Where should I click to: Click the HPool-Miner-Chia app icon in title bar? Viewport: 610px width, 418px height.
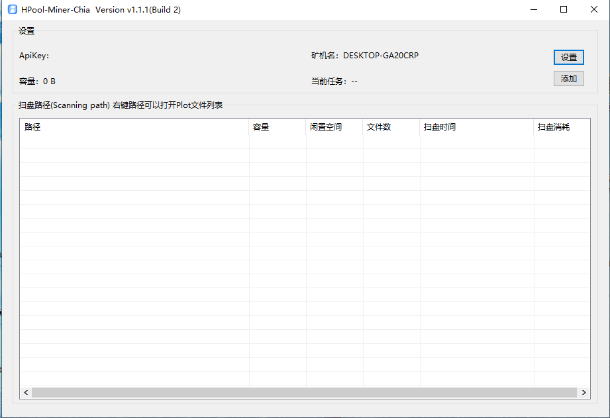coord(12,10)
